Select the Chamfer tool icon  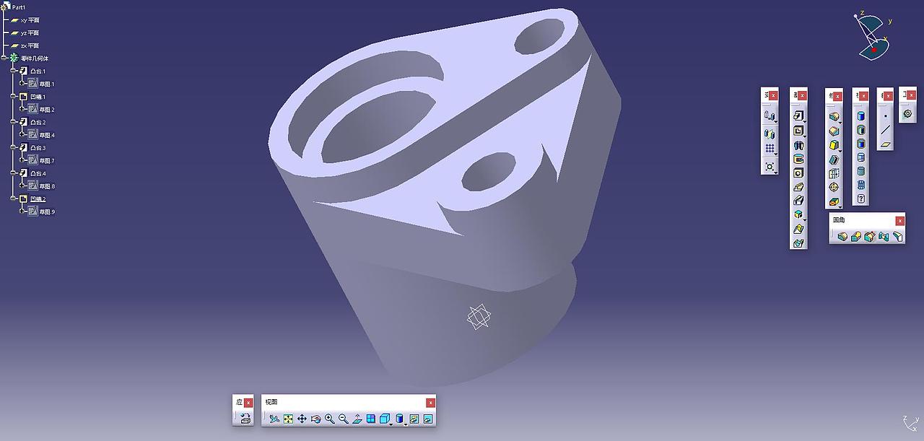tap(834, 131)
